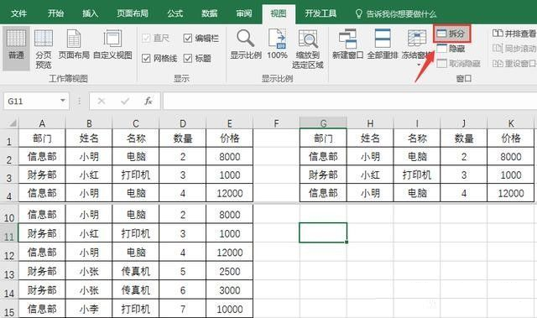The image size is (537, 318).
Task: Click cell D14 containing 6
Action: tap(183, 290)
